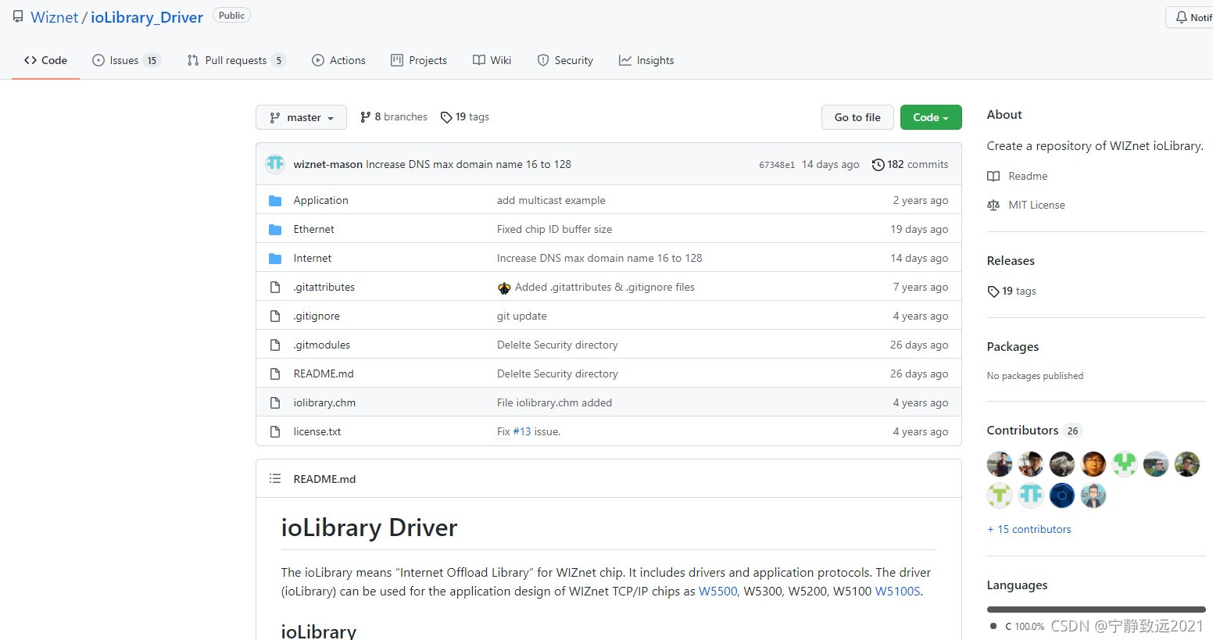Open issue #13 link

521,431
